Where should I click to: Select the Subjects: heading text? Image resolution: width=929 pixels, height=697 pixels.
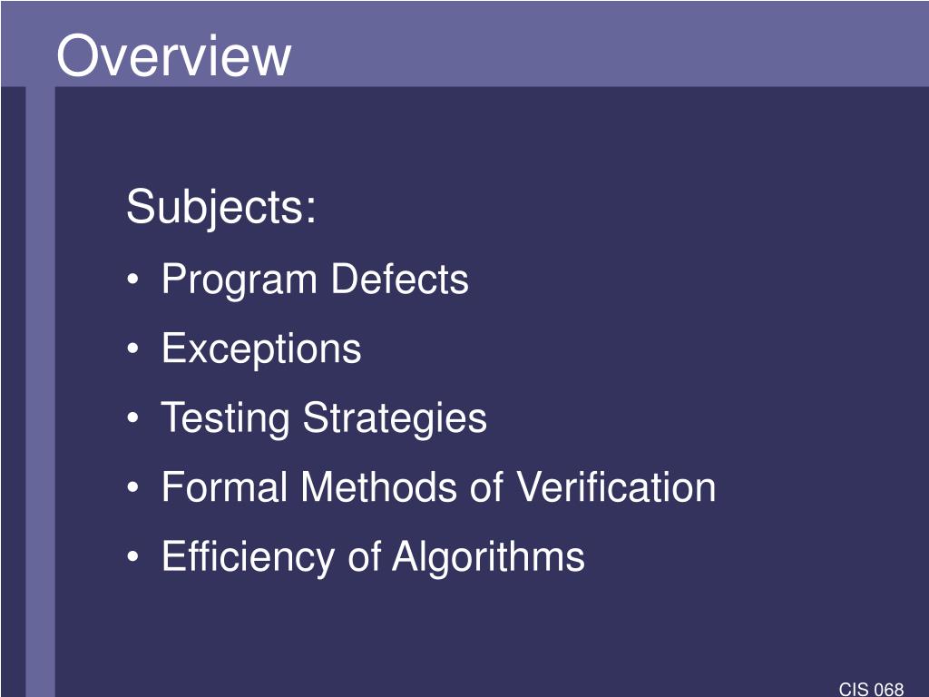point(221,207)
